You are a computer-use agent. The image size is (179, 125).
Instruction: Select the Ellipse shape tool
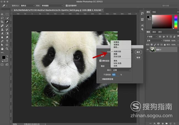(x=7, y=45)
